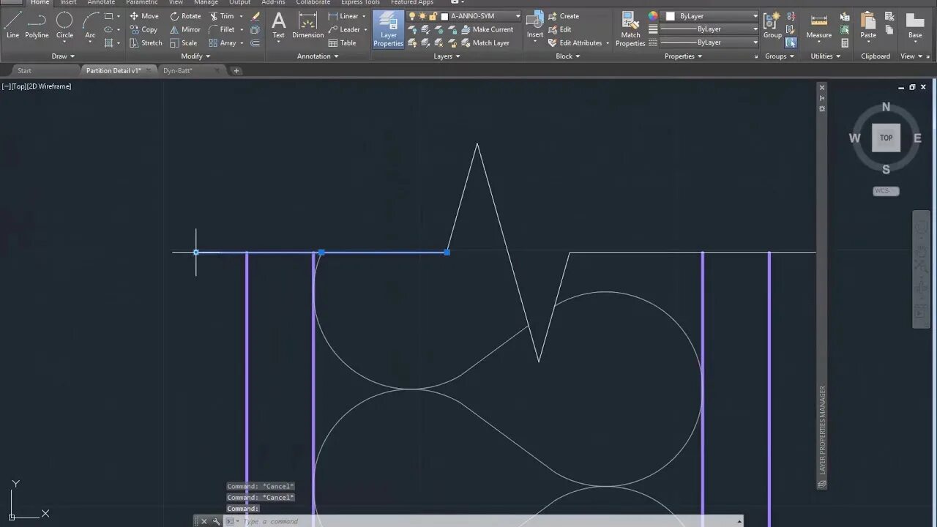Activate the Scale command
The height and width of the screenshot is (527, 937).
click(x=184, y=42)
